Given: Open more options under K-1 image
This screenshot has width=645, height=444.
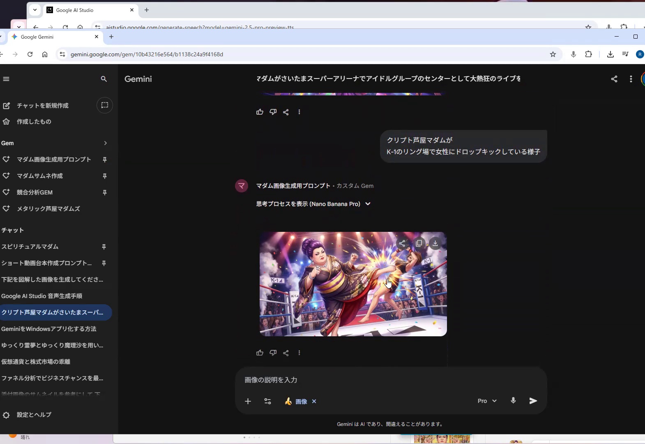Looking at the screenshot, I should point(299,353).
